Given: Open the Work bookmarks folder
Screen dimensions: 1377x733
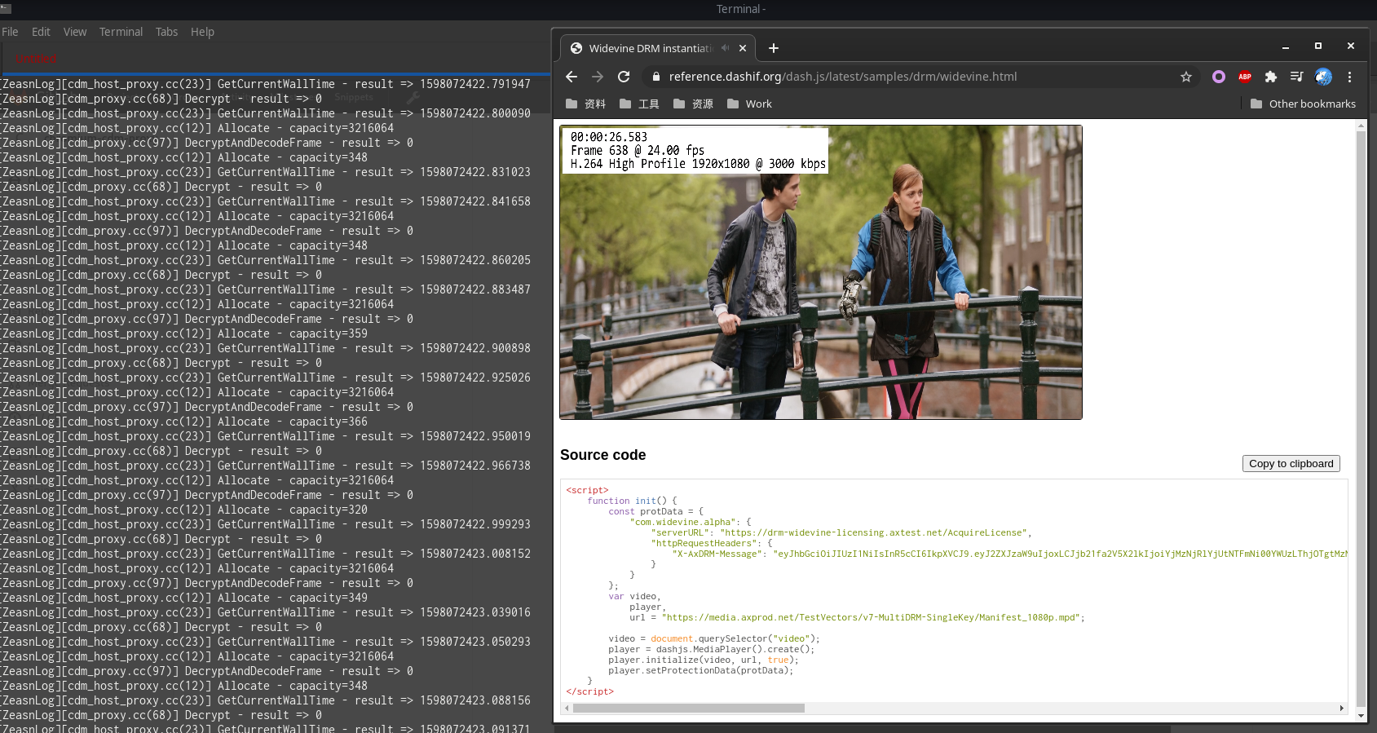Looking at the screenshot, I should pos(749,104).
